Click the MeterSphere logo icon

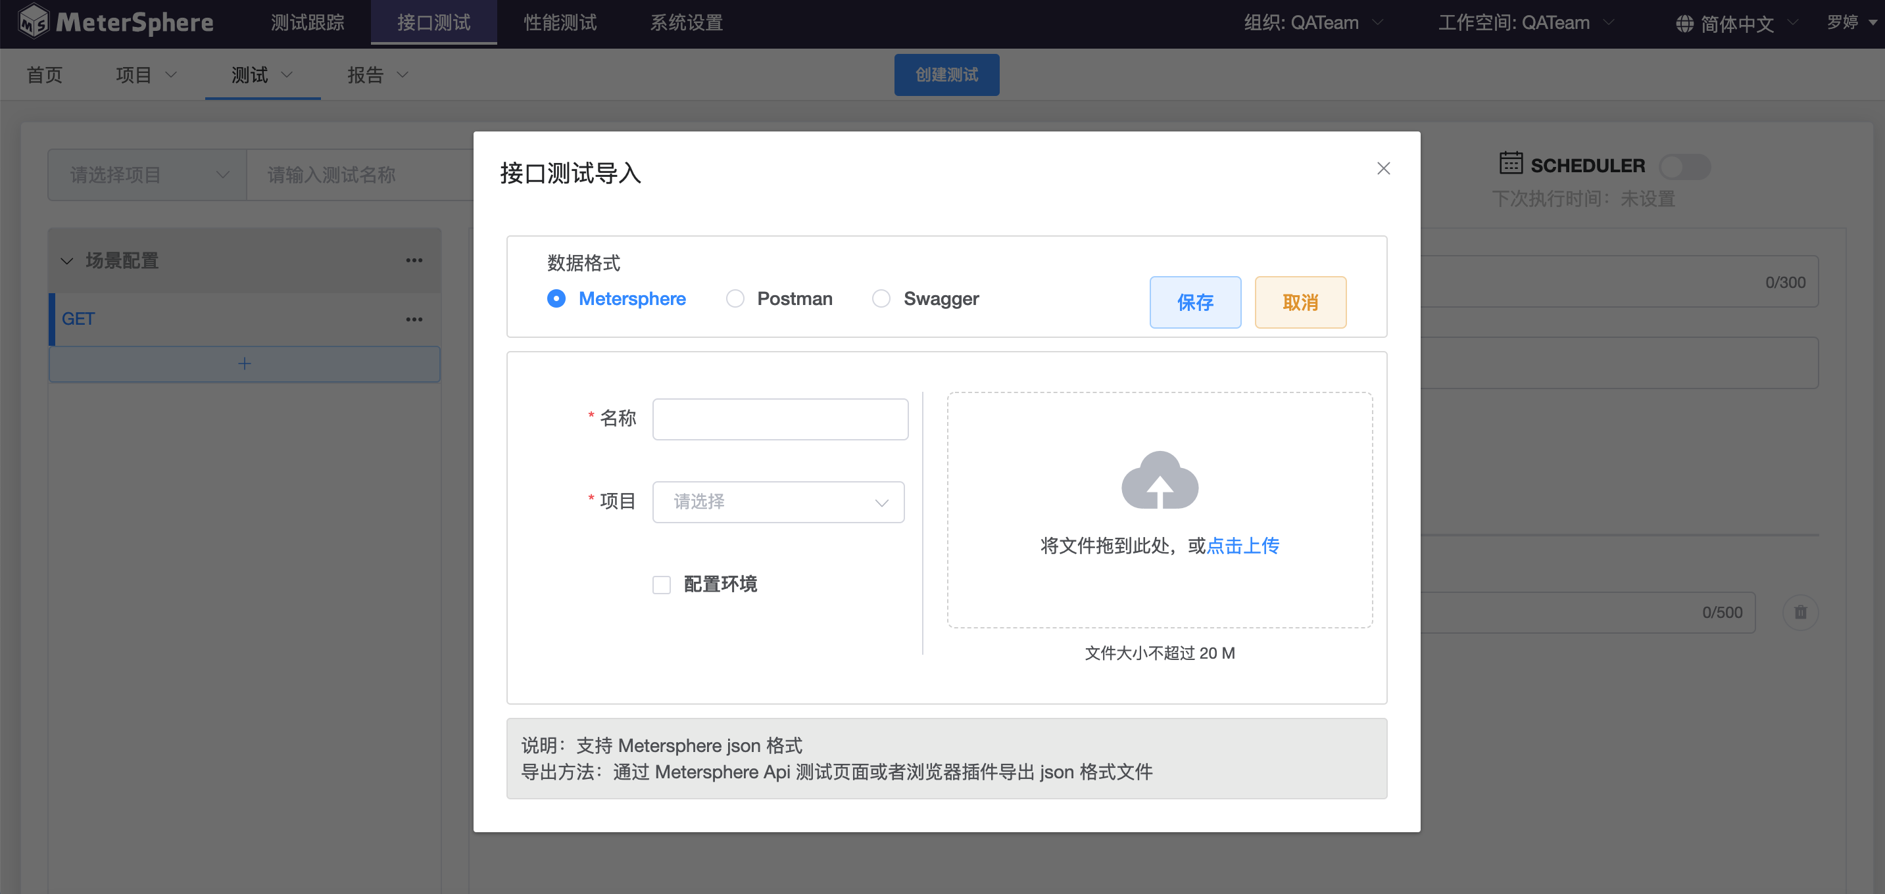[x=34, y=22]
